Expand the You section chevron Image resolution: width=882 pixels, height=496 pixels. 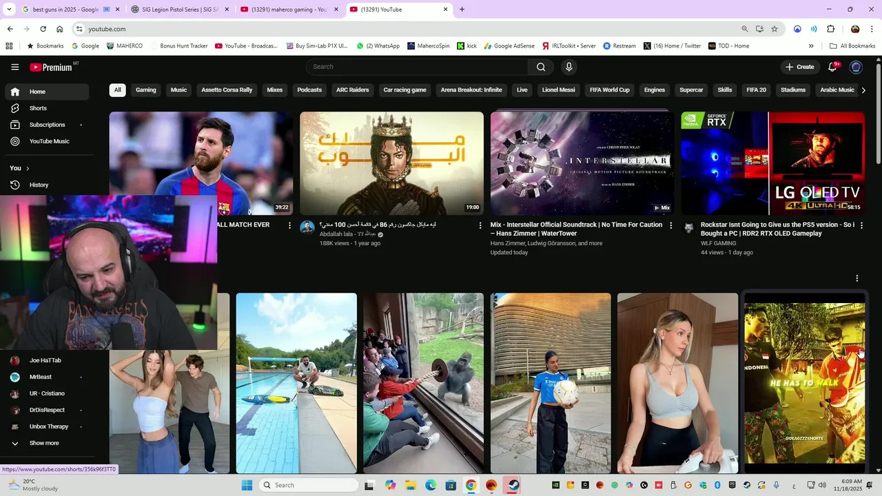(x=28, y=168)
